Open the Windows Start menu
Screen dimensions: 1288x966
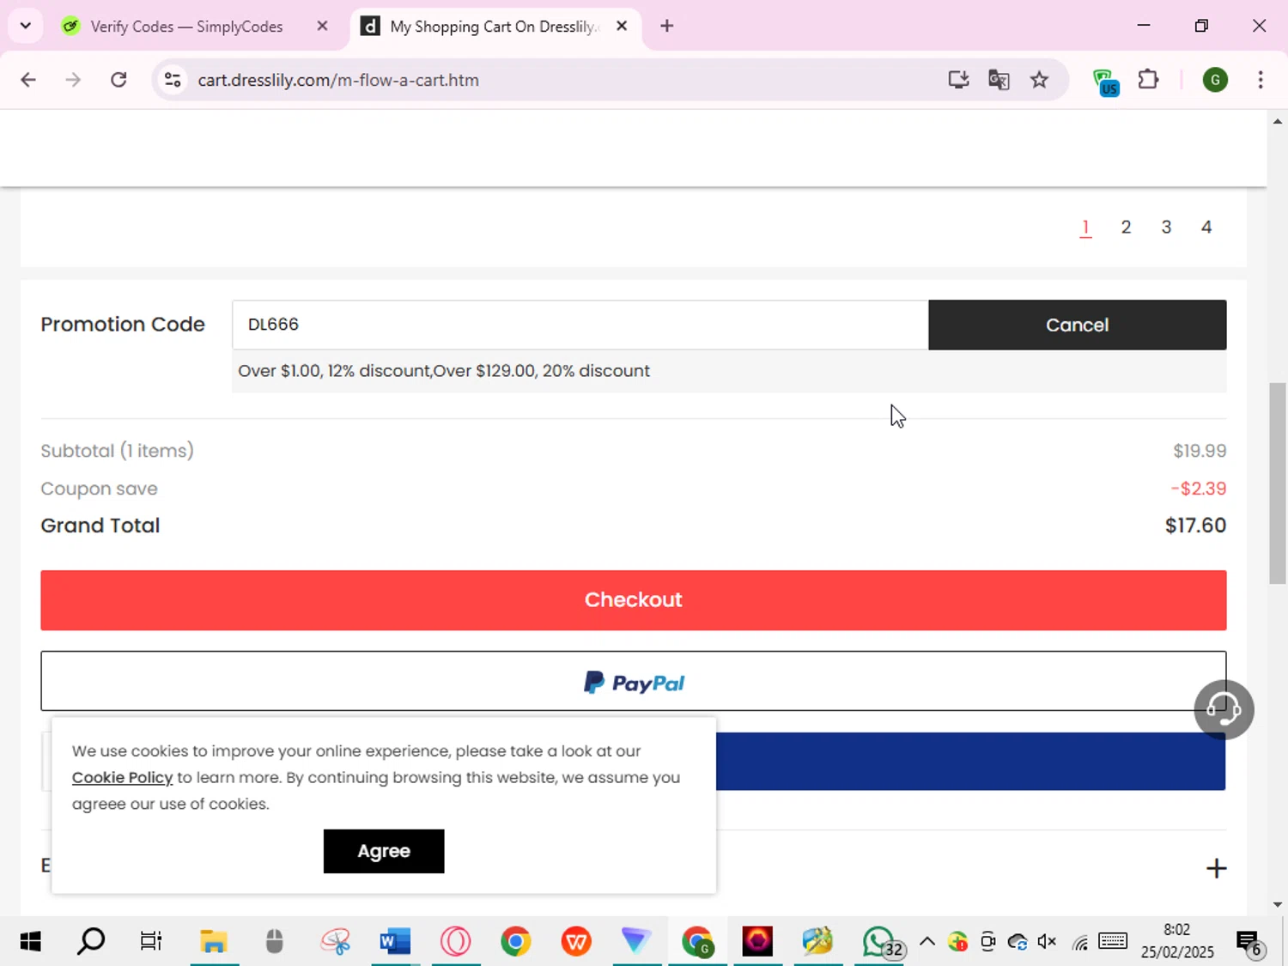(x=30, y=942)
